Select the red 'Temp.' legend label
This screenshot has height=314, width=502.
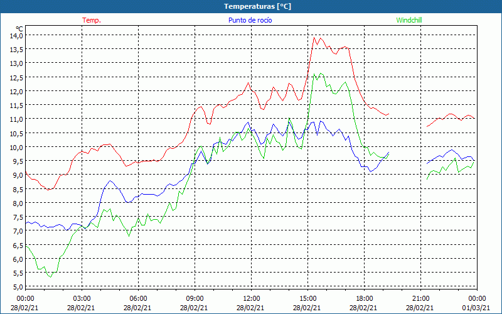tap(92, 20)
